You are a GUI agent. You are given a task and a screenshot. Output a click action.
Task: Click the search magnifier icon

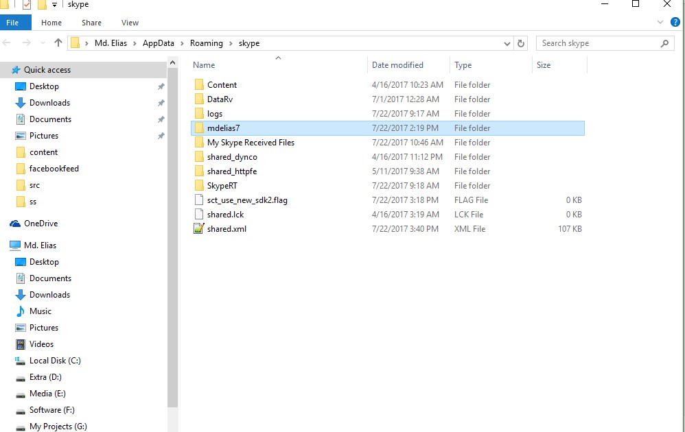(x=664, y=43)
